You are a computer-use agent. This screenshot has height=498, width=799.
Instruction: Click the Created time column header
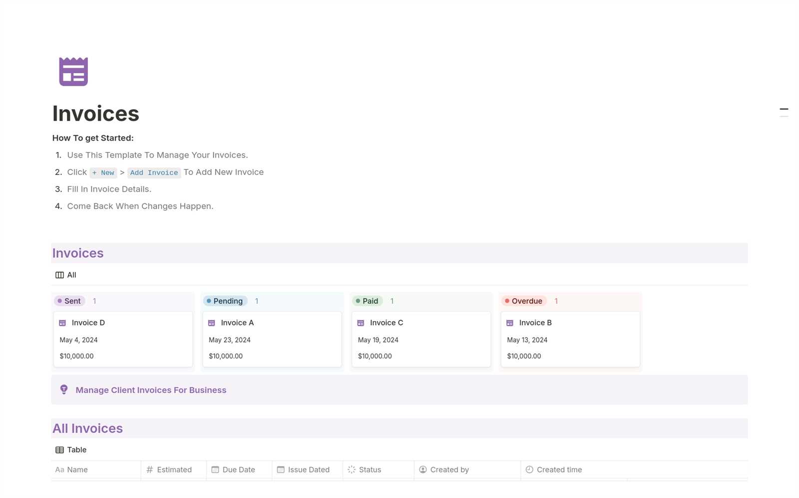(x=574, y=470)
